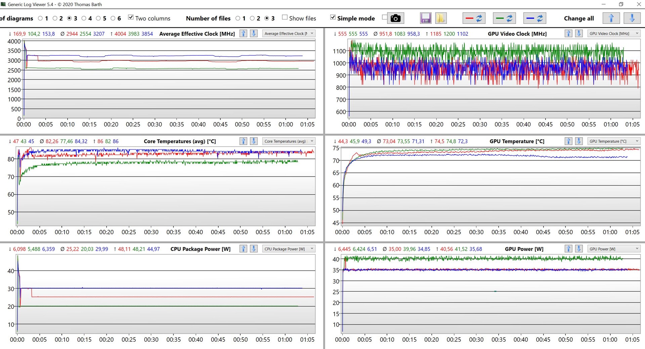This screenshot has height=349, width=645.
Task: Click the blue line file reload icon
Action: 534,18
